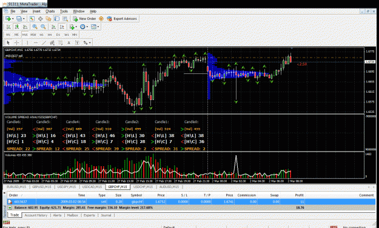Switch to the USDJPY,M15 chart tab
Screen dimensions: 379x228
coord(67,187)
